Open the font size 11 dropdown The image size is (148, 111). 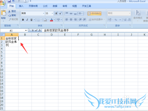[52, 13]
